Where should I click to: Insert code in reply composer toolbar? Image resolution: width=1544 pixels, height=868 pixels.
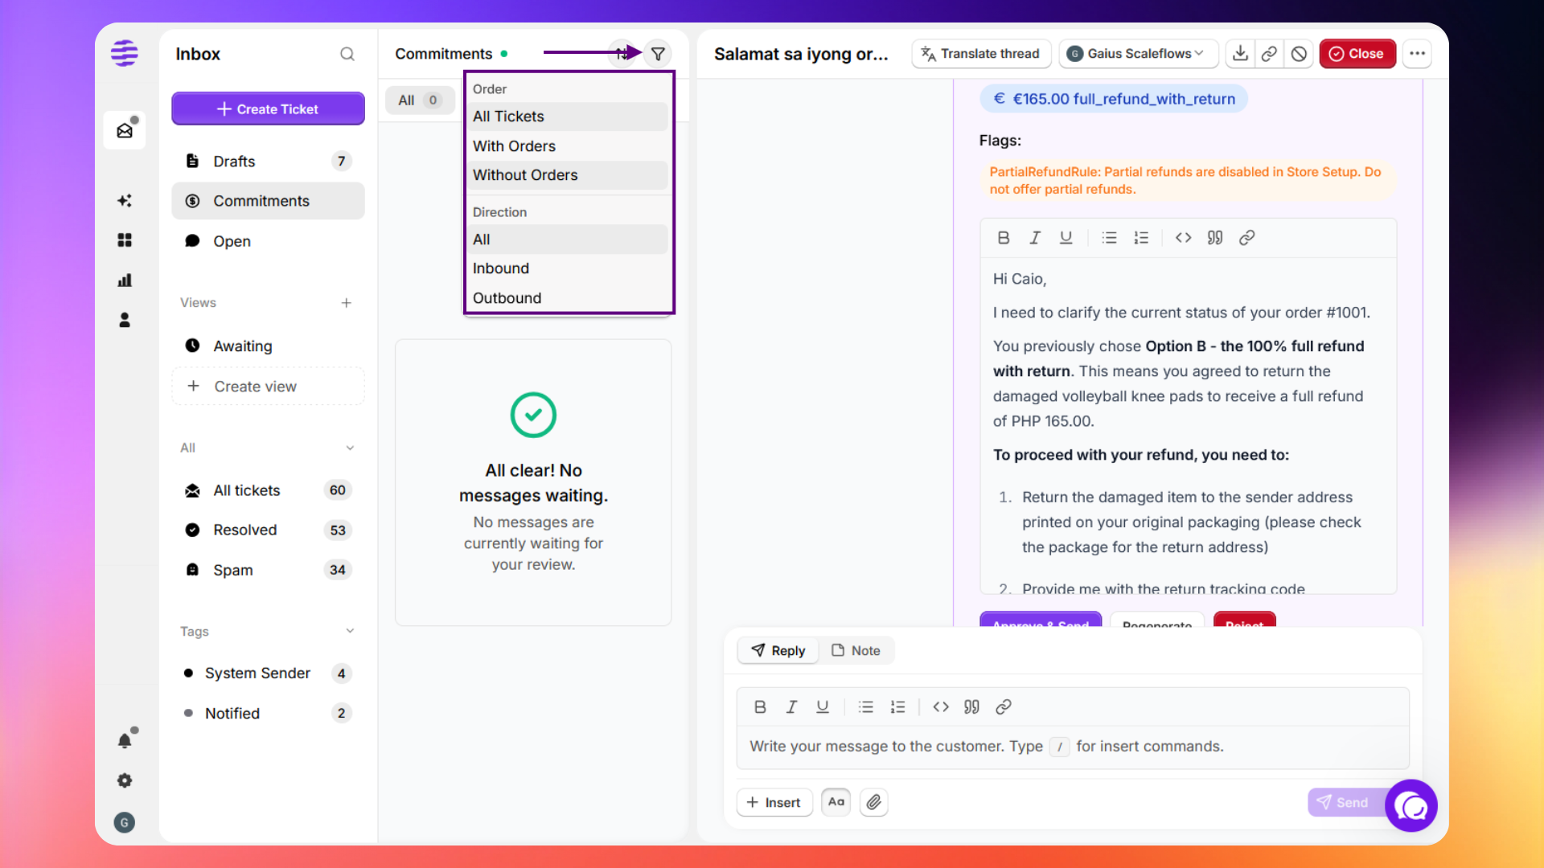click(x=941, y=707)
